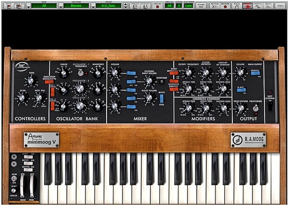Viewport: 288px width, 205px height.
Task: Toggle the Oscillator Modulation red switch
Action: coord(49,82)
